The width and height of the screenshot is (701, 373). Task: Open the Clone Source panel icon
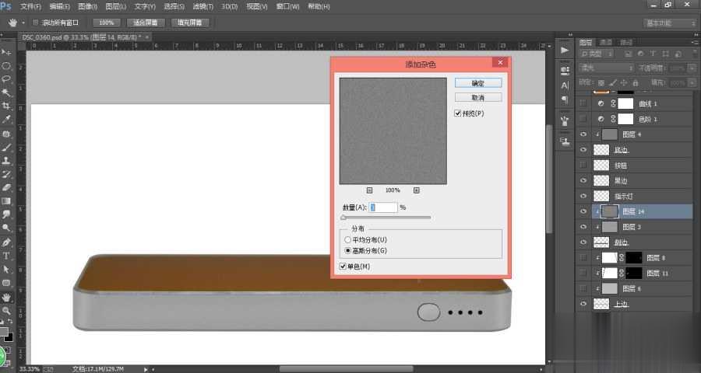[565, 142]
